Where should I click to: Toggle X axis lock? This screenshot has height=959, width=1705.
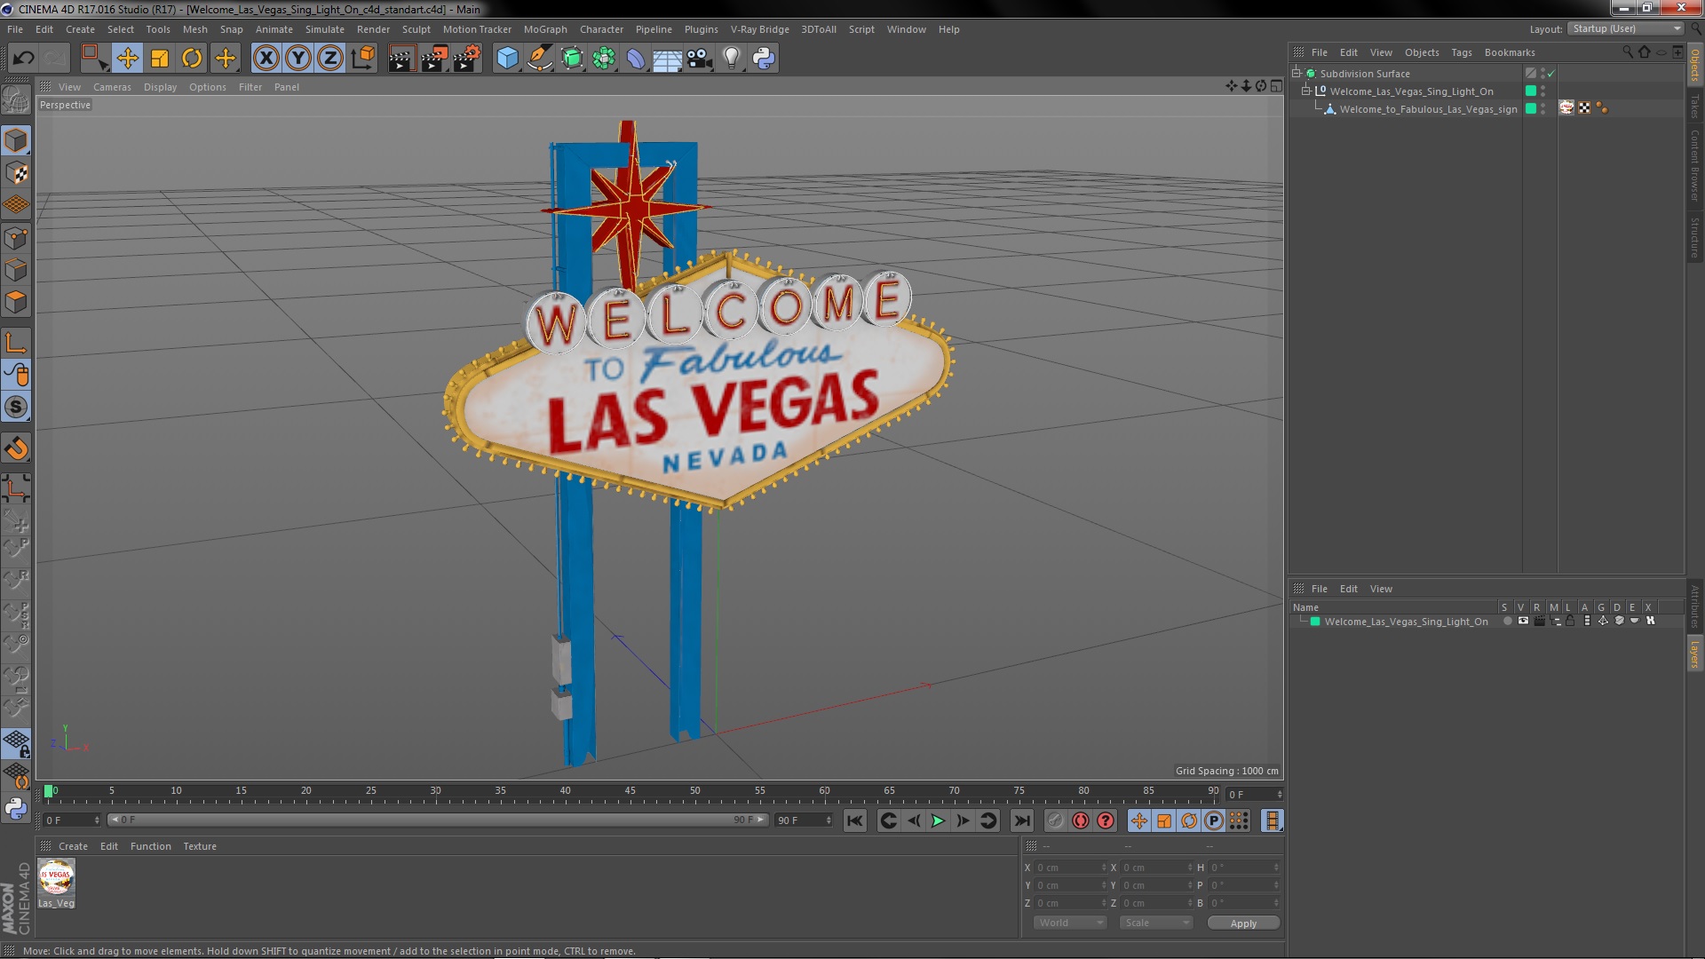(x=266, y=59)
